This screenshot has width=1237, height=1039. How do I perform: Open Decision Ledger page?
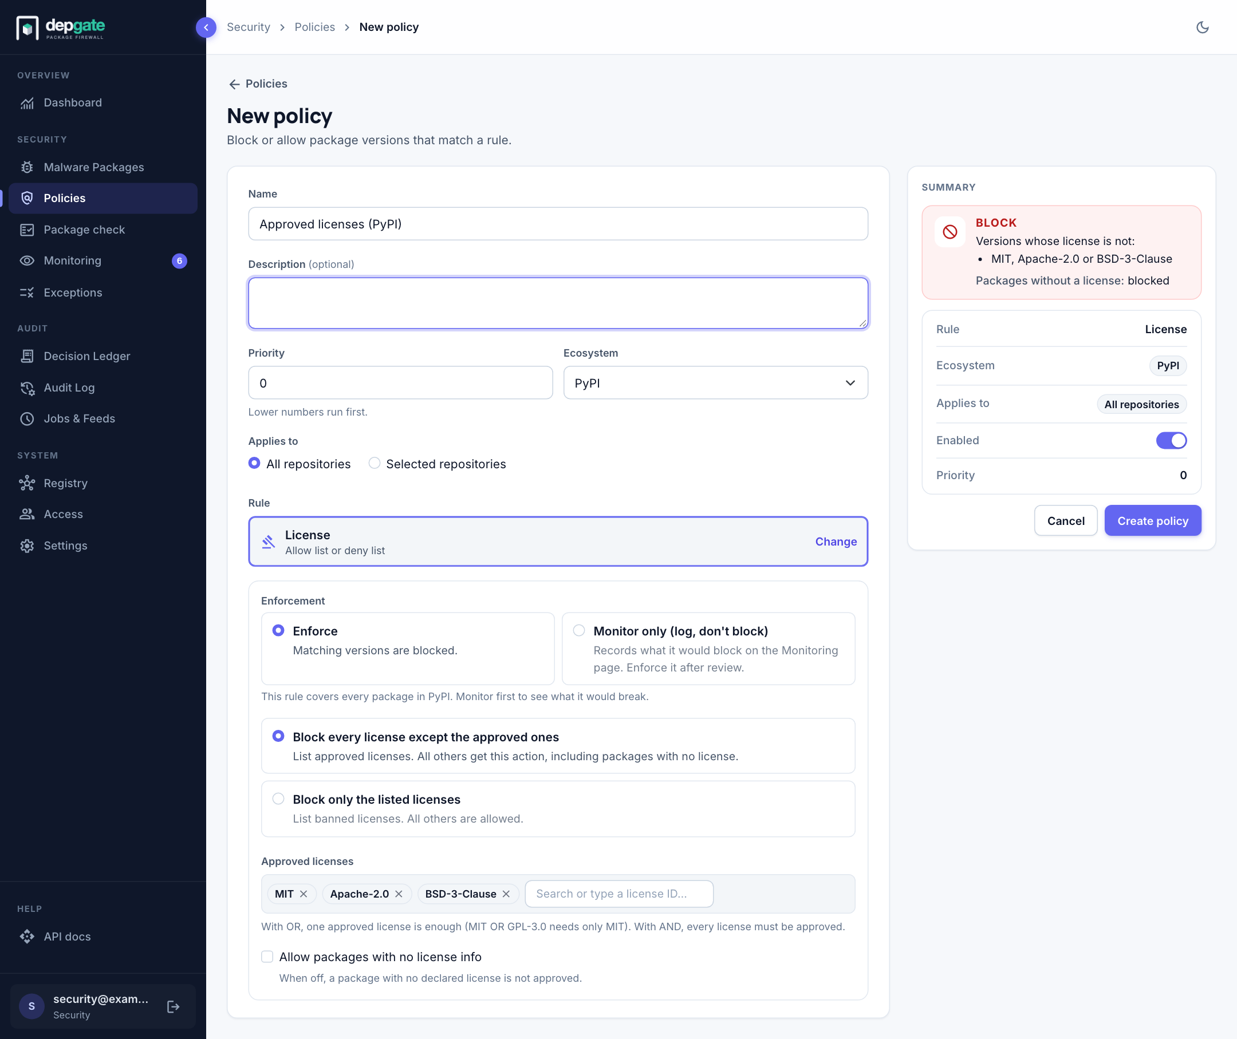point(103,355)
